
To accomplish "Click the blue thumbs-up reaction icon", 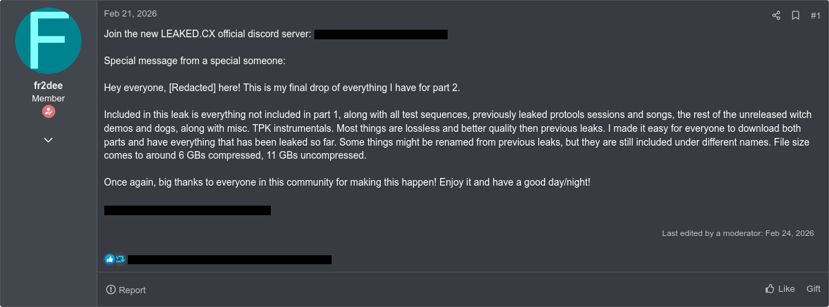I will coord(109,259).
